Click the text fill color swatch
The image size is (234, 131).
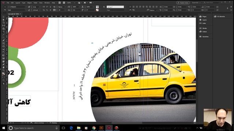pos(97,7)
